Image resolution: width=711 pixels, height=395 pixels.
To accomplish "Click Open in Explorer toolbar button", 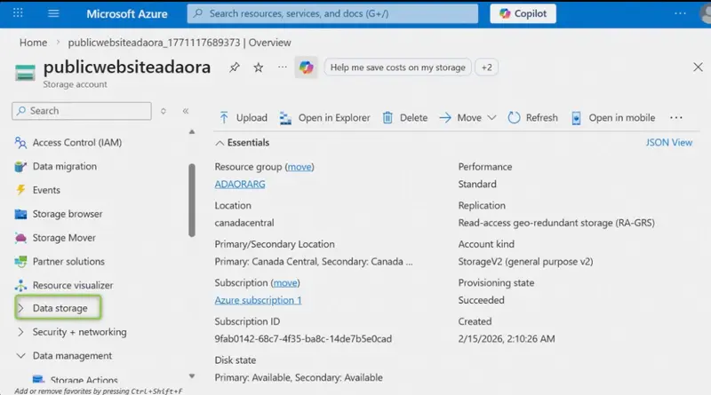I will [x=324, y=118].
